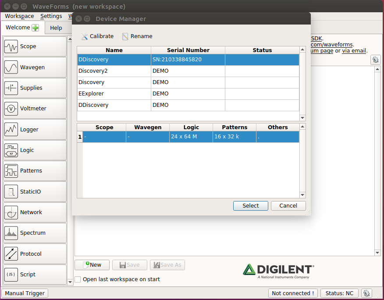Open the via email link

354,51
